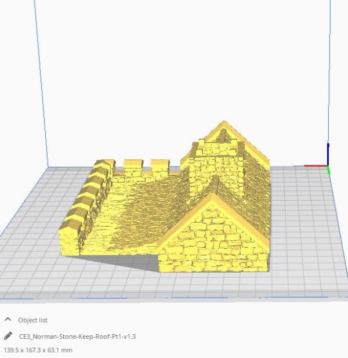
Task: Click the 139.5 x 167.3 x 63.1 mm dimensions text
Action: 38,350
